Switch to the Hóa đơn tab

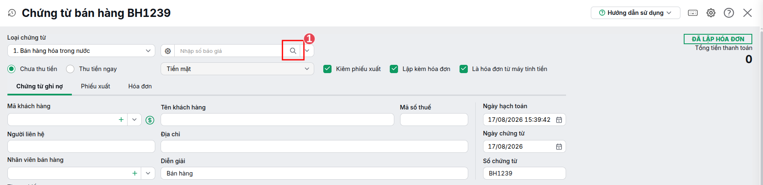[140, 86]
